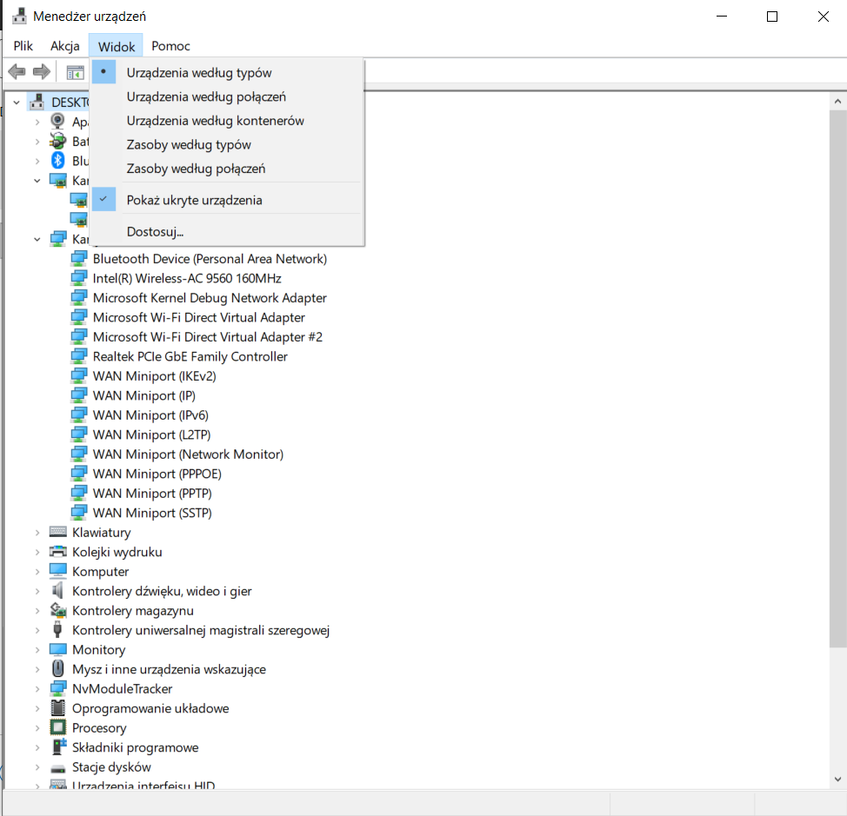Click the Bluetooth Device (Personal Area Network) icon

(x=79, y=258)
